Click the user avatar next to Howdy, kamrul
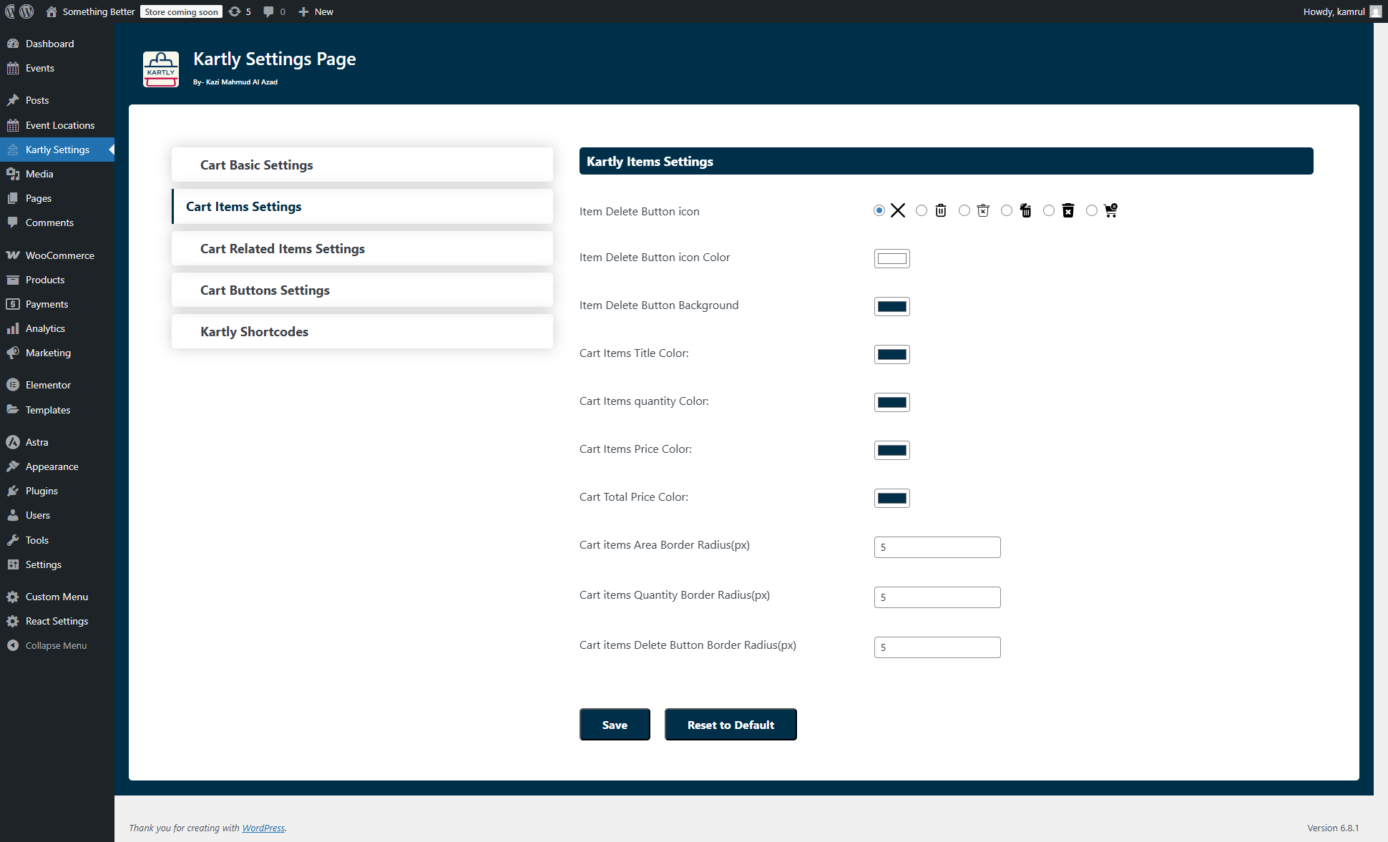 coord(1375,11)
